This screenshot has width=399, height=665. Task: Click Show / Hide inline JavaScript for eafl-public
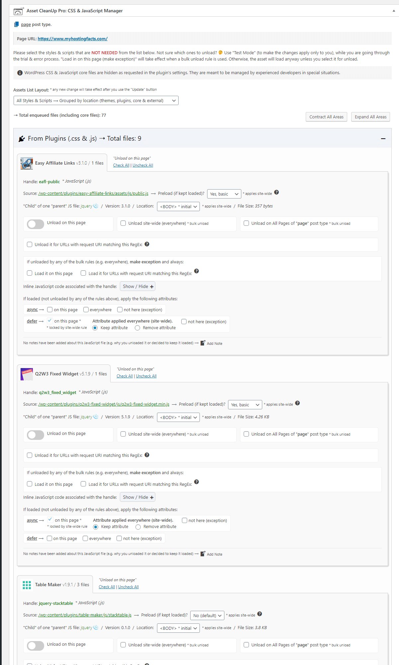click(138, 286)
